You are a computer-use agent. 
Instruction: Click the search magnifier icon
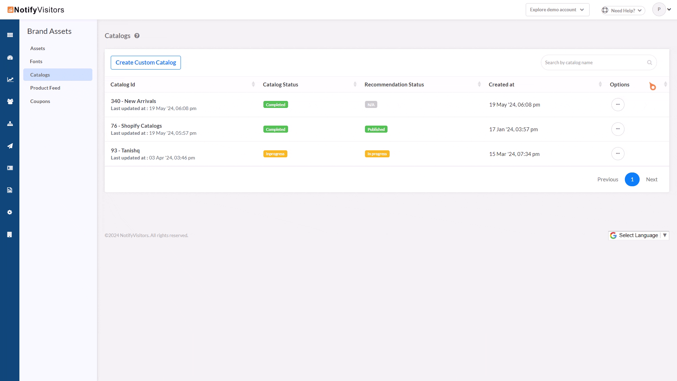pyautogui.click(x=649, y=62)
